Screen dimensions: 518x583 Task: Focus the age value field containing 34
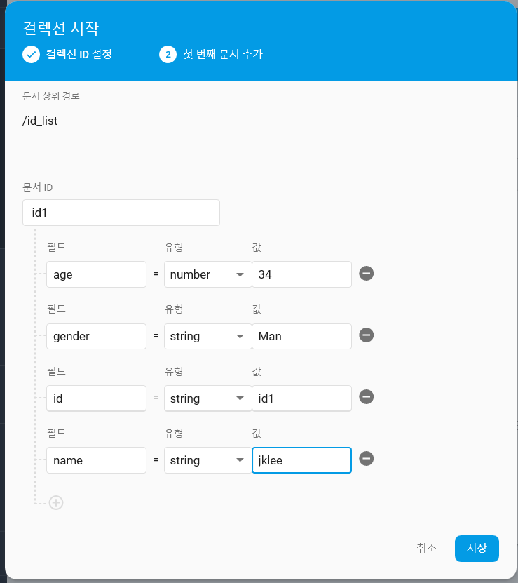pos(301,274)
